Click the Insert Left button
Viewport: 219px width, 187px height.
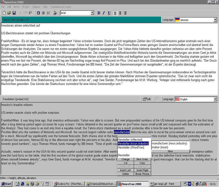[x=125, y=170]
